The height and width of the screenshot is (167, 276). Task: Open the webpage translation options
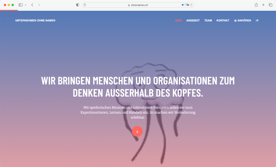point(187,5)
